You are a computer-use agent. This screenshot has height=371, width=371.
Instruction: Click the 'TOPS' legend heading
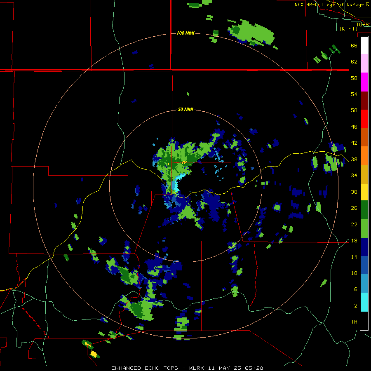click(362, 24)
